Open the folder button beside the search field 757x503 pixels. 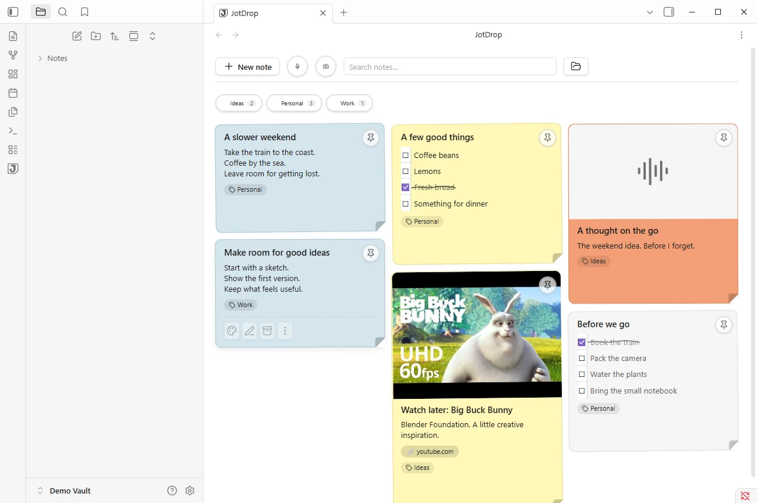[576, 66]
